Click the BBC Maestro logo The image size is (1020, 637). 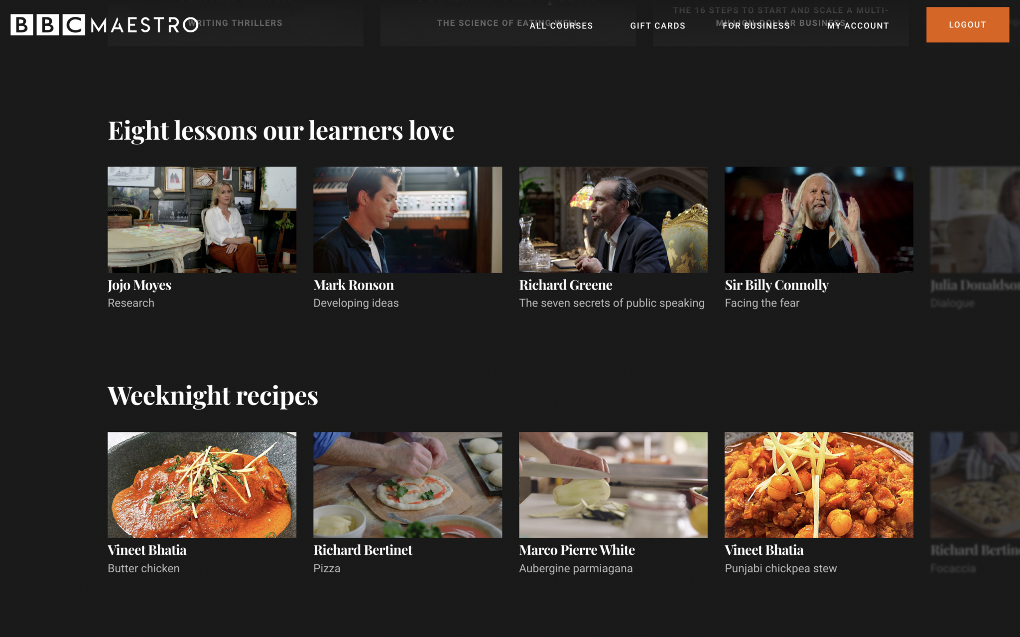[x=104, y=25]
